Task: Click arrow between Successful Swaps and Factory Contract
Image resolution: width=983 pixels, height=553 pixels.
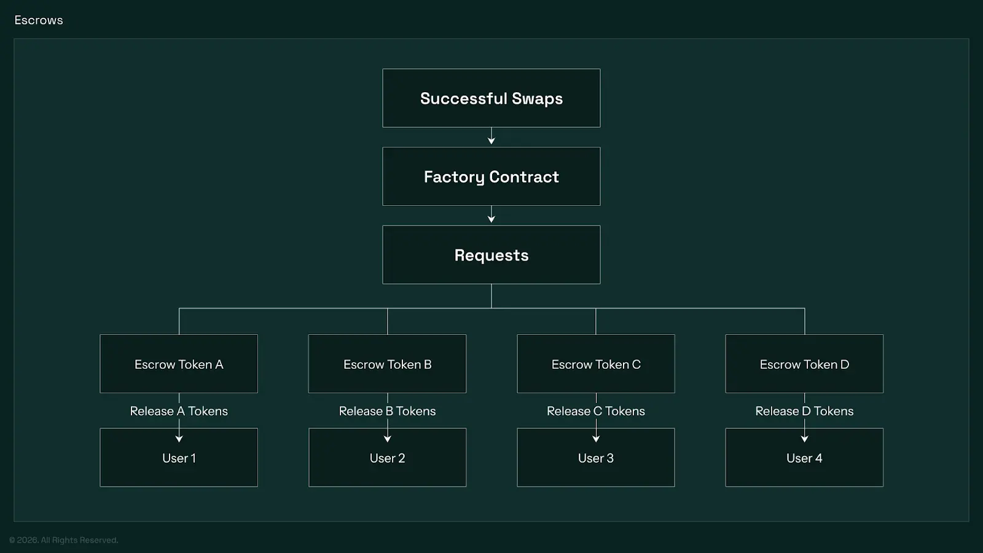Action: click(x=491, y=137)
